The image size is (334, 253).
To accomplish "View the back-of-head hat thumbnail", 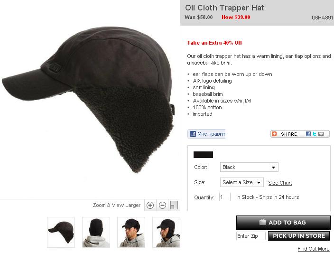I will tap(96, 232).
